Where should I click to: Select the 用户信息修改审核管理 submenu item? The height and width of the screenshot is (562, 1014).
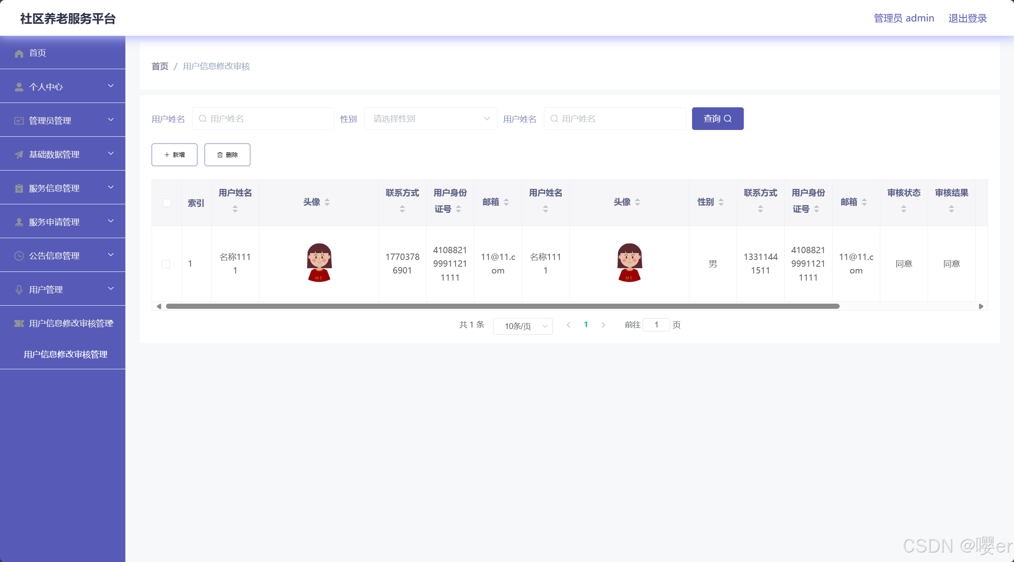click(x=66, y=354)
